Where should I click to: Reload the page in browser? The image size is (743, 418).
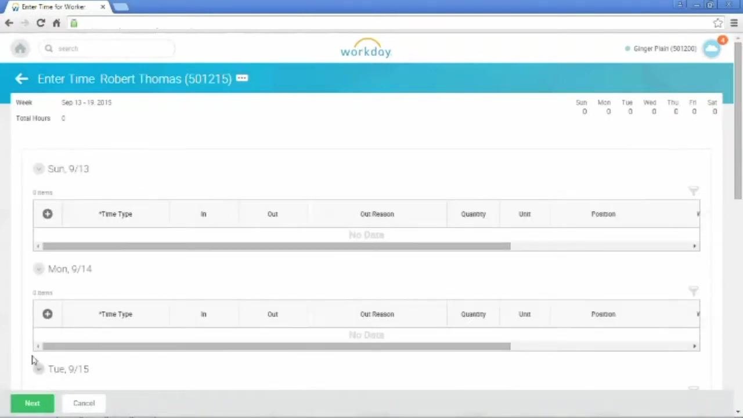(x=41, y=23)
